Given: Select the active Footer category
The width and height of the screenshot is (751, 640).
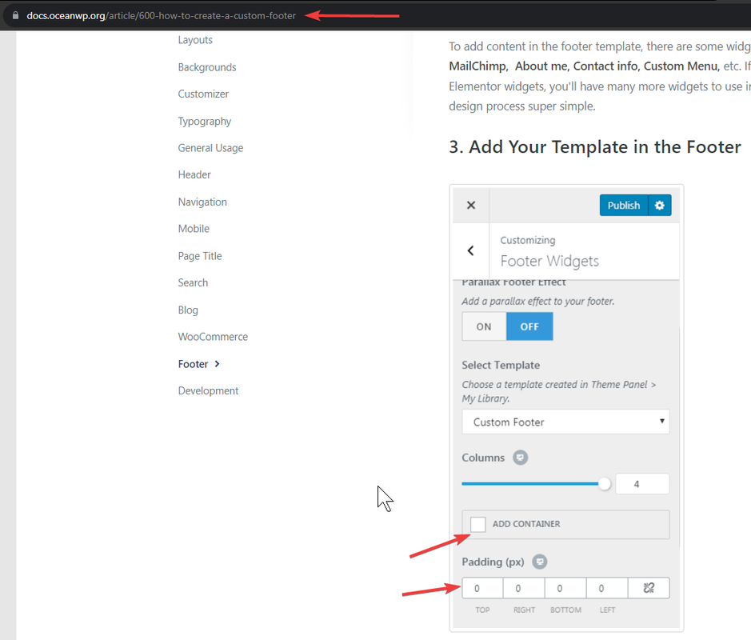Looking at the screenshot, I should (x=193, y=364).
